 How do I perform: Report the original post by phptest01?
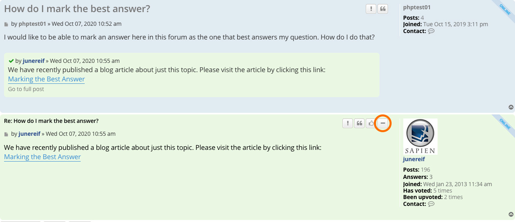371,9
